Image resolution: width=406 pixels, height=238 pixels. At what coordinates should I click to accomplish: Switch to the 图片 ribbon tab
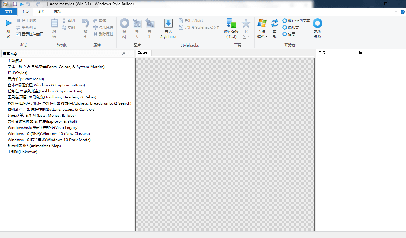41,12
